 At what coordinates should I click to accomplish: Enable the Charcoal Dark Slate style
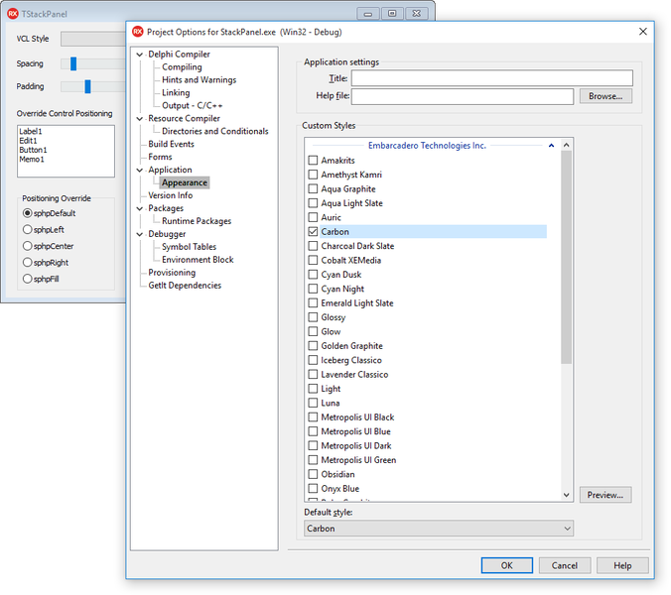(x=313, y=246)
